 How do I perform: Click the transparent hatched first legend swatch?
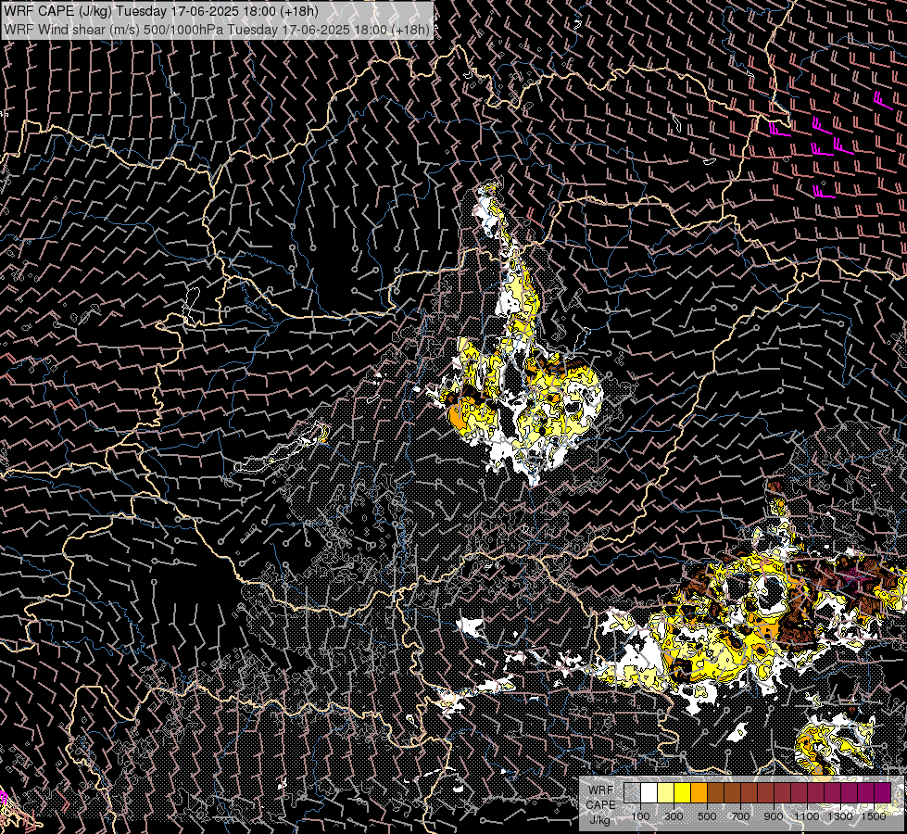click(x=632, y=792)
